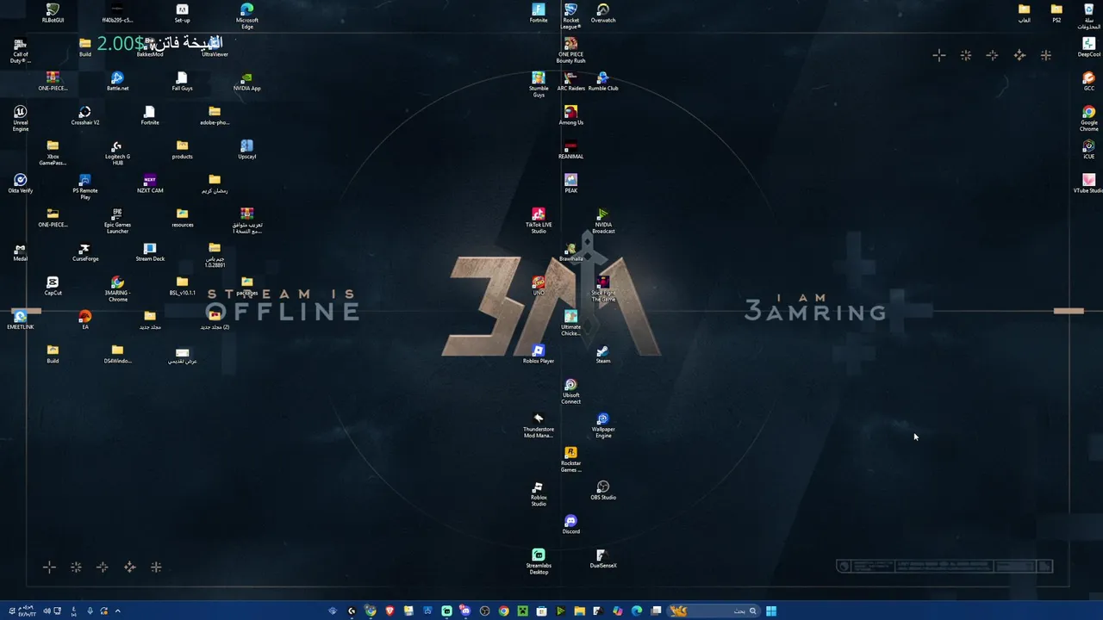Image resolution: width=1103 pixels, height=620 pixels.
Task: Open the REANIMAL desktop icon
Action: coord(570,150)
